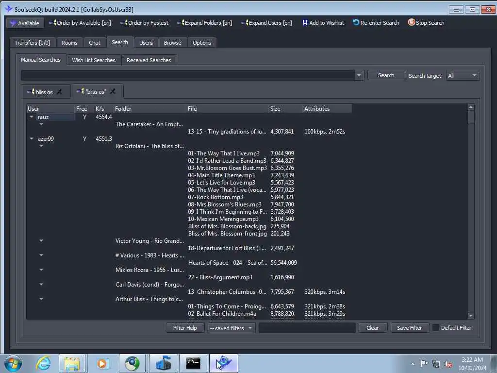The image size is (497, 373).
Task: Close the unquoted bliss os result tab
Action: point(59,92)
